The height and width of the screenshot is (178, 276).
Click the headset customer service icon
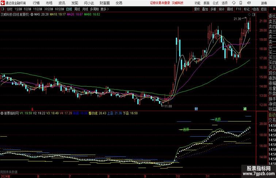[x=234, y=3]
